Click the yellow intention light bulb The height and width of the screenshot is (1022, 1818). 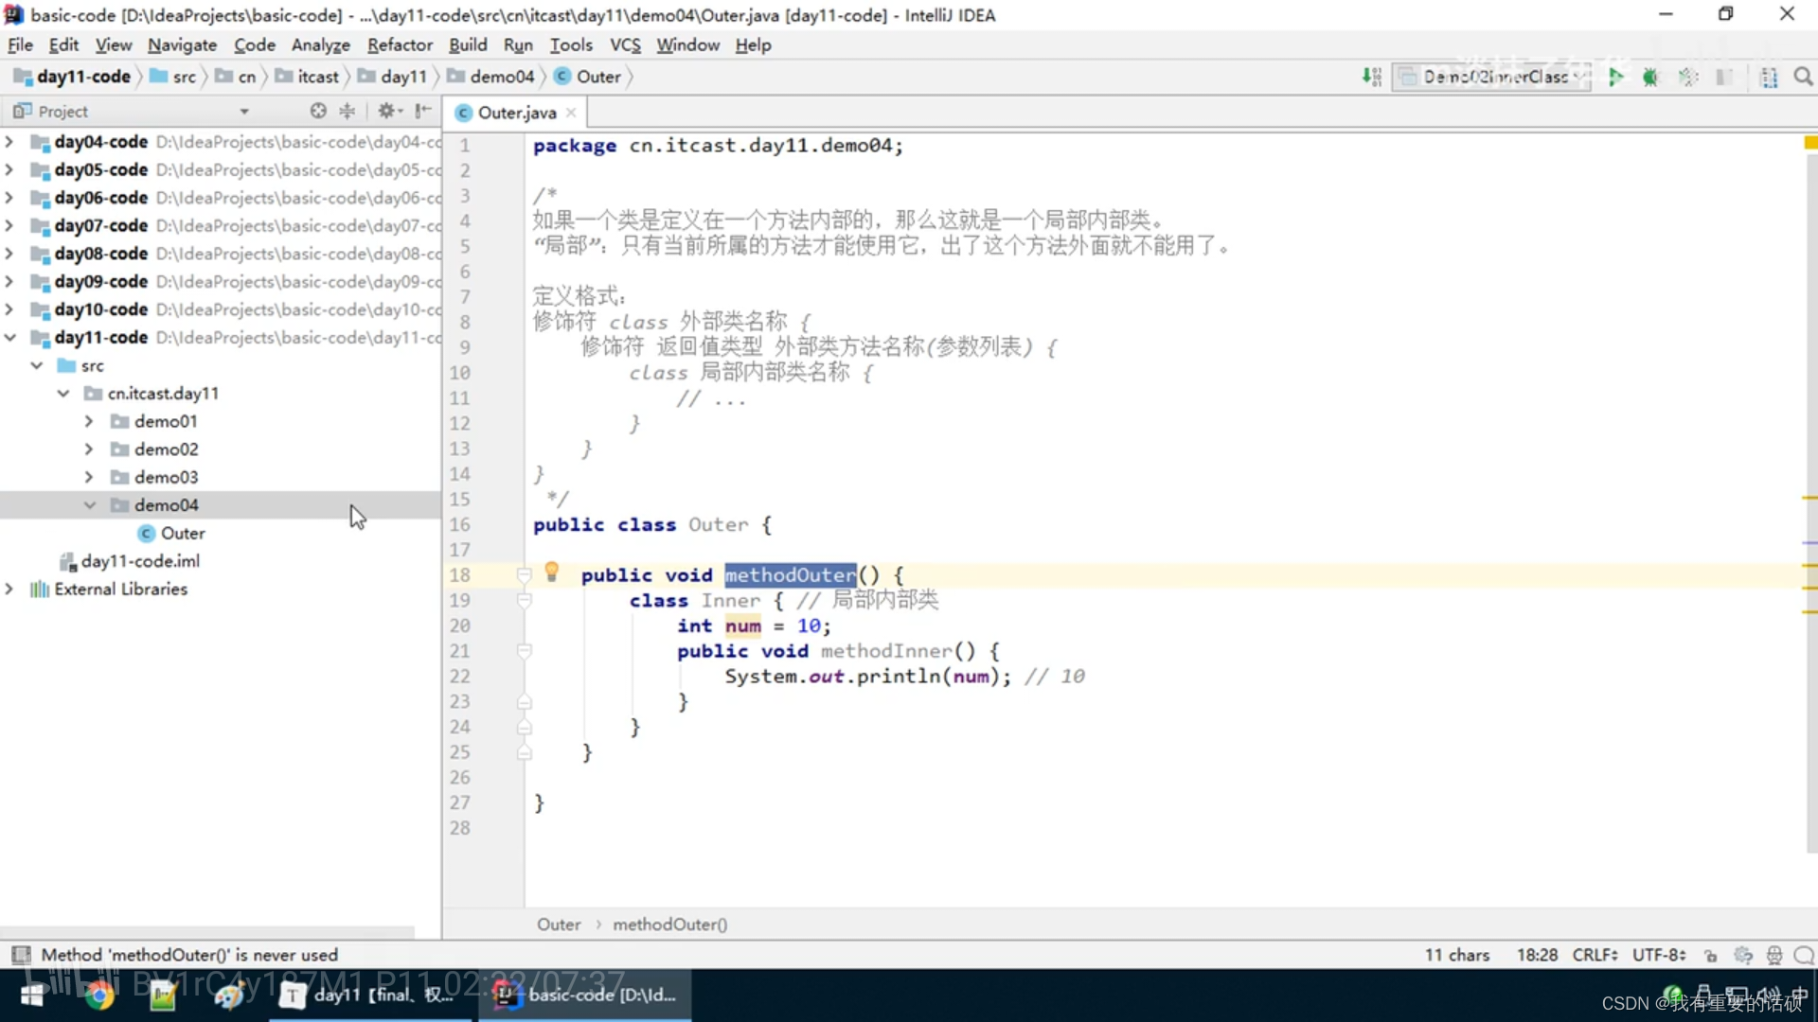pyautogui.click(x=552, y=572)
